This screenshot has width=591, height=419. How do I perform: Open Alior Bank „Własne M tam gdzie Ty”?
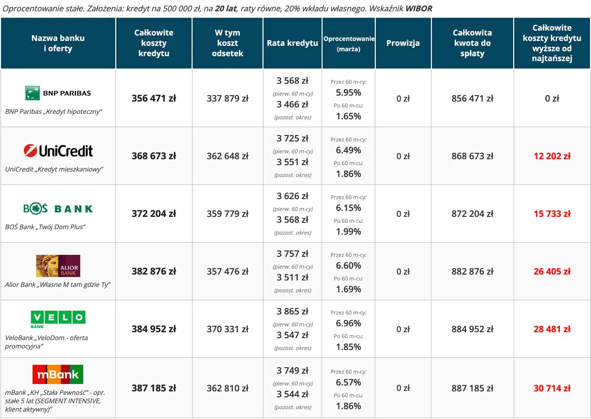point(58,284)
